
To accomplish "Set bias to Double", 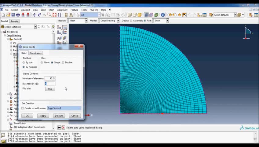I will click(63, 62).
